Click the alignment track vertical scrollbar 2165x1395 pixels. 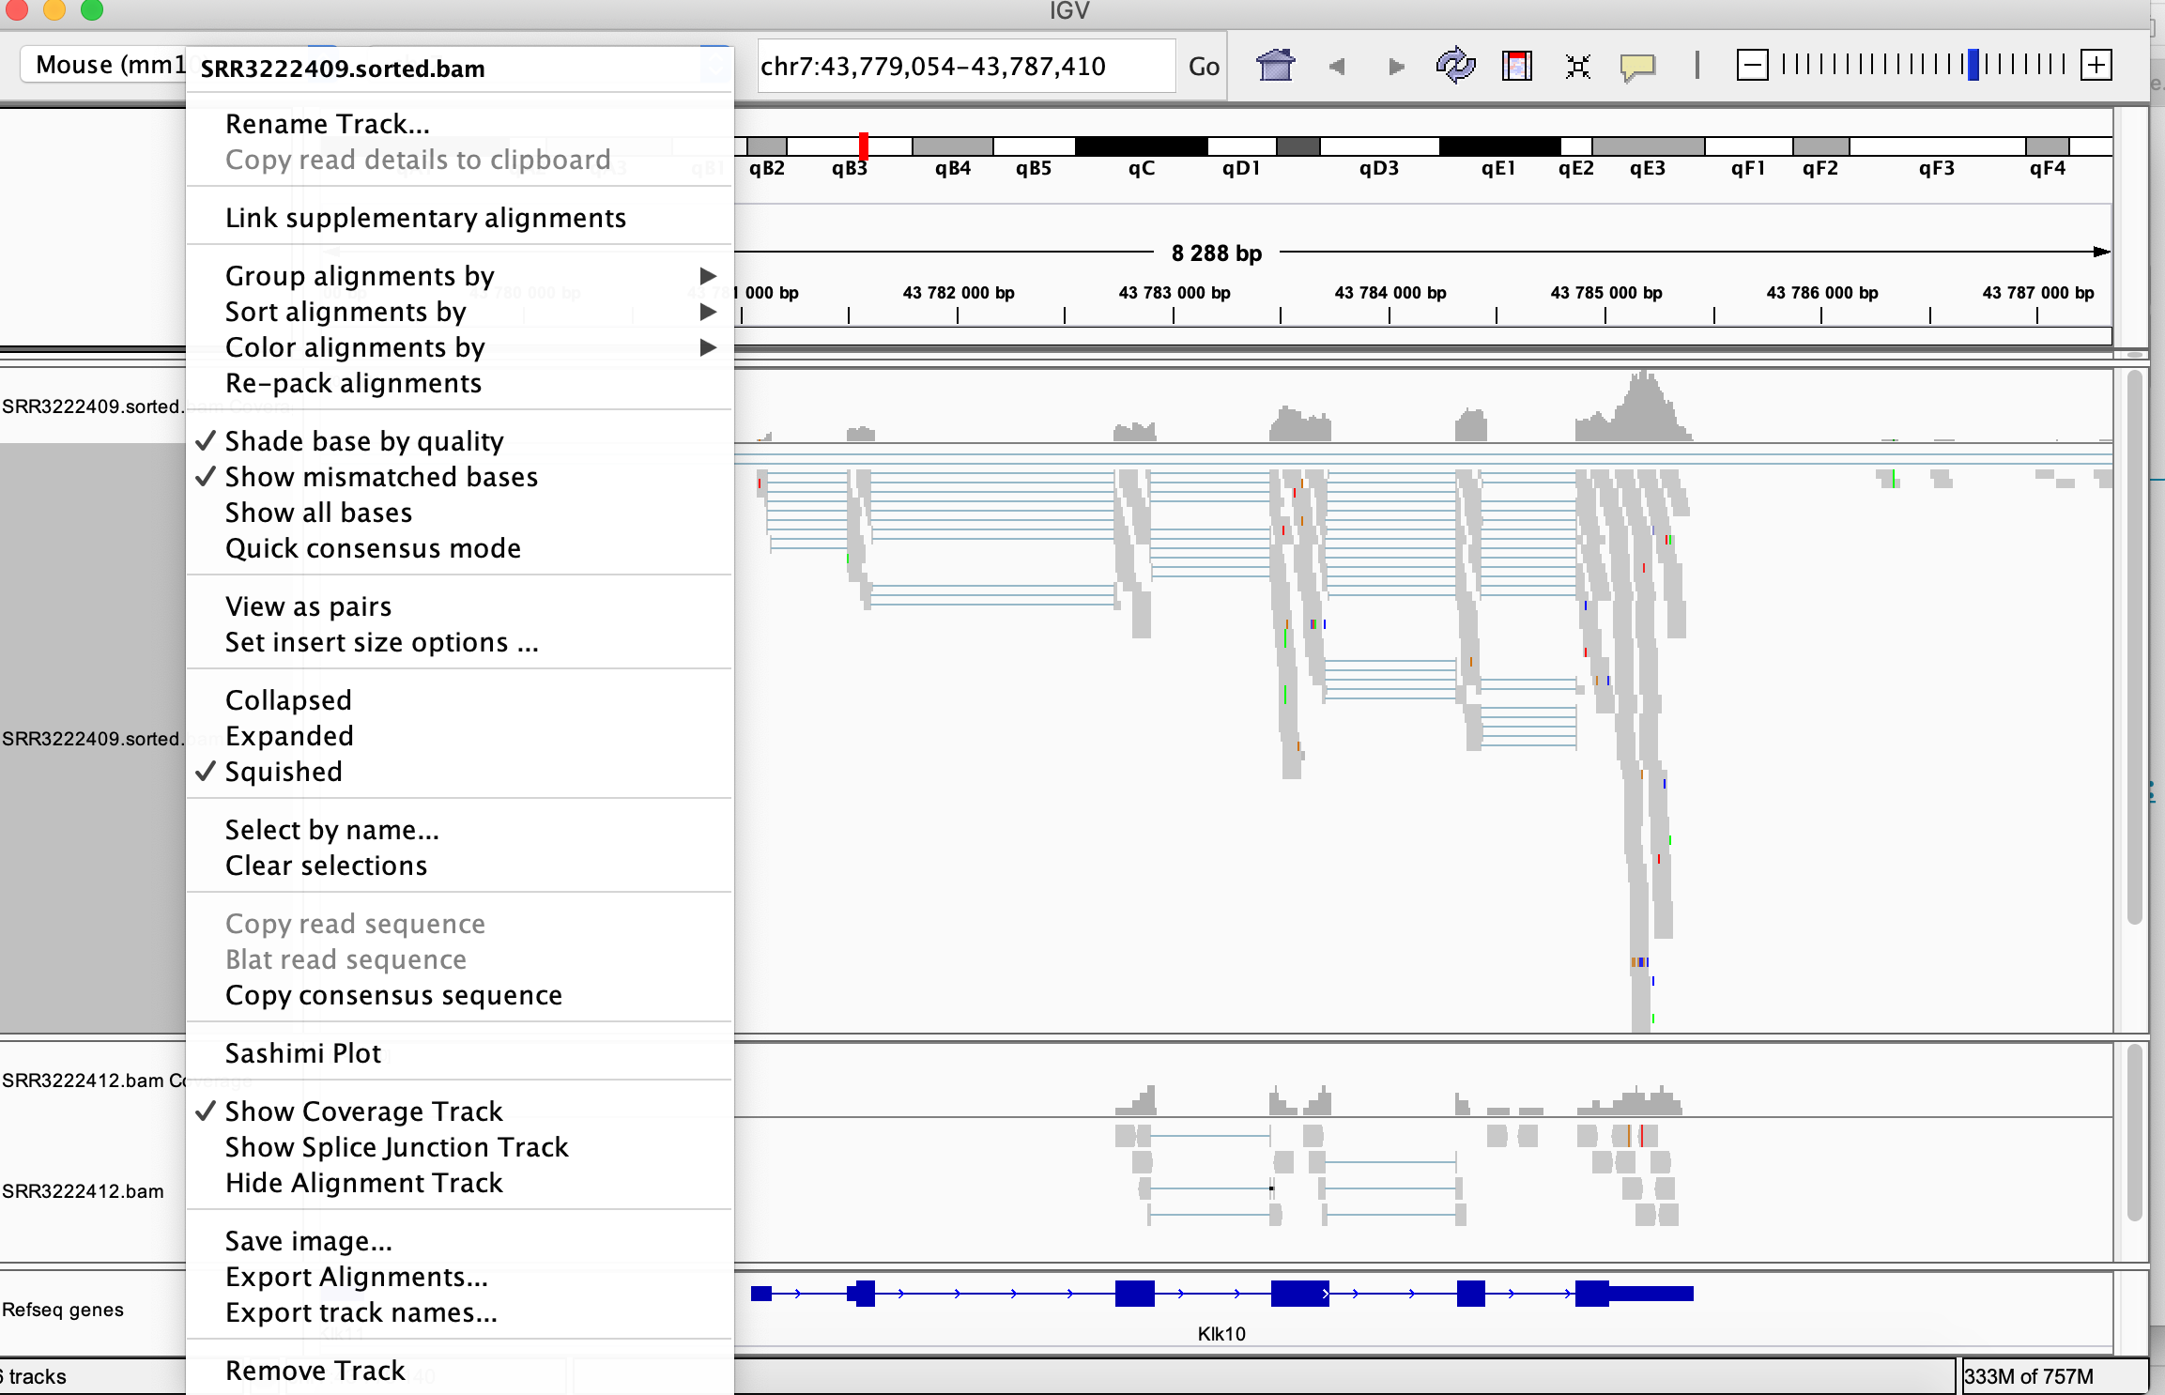(x=2134, y=648)
